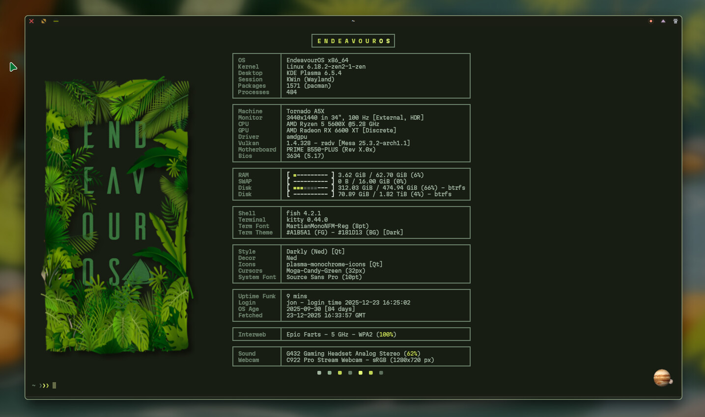Viewport: 705px width, 417px height.
Task: Click the Jupiter planet icon in the terminal
Action: [662, 378]
